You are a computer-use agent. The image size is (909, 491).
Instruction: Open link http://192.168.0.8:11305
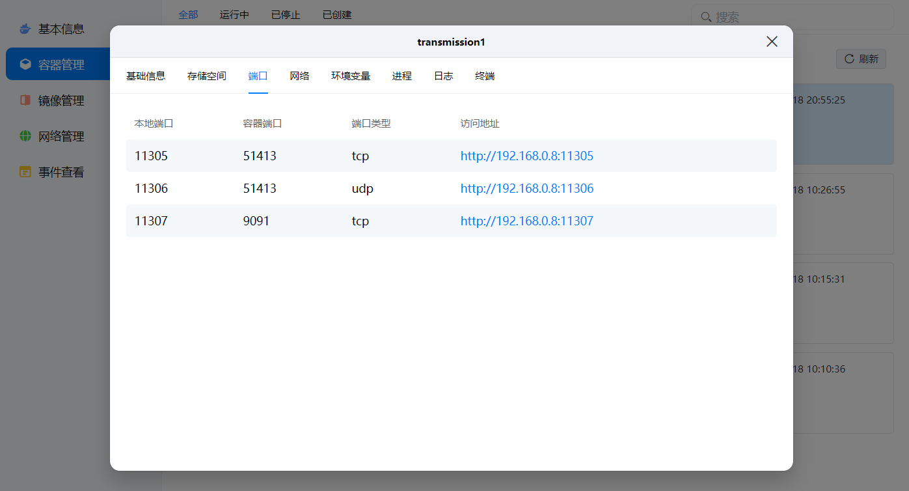[x=527, y=156]
